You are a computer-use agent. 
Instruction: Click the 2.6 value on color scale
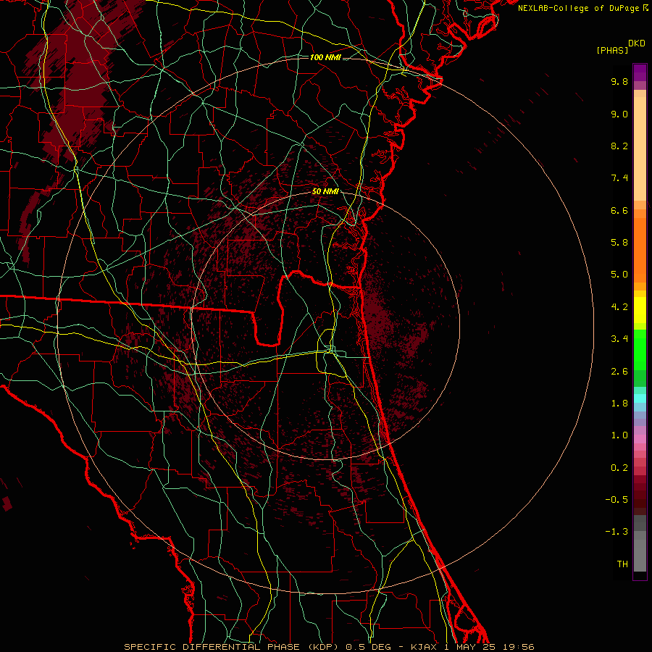pyautogui.click(x=619, y=372)
